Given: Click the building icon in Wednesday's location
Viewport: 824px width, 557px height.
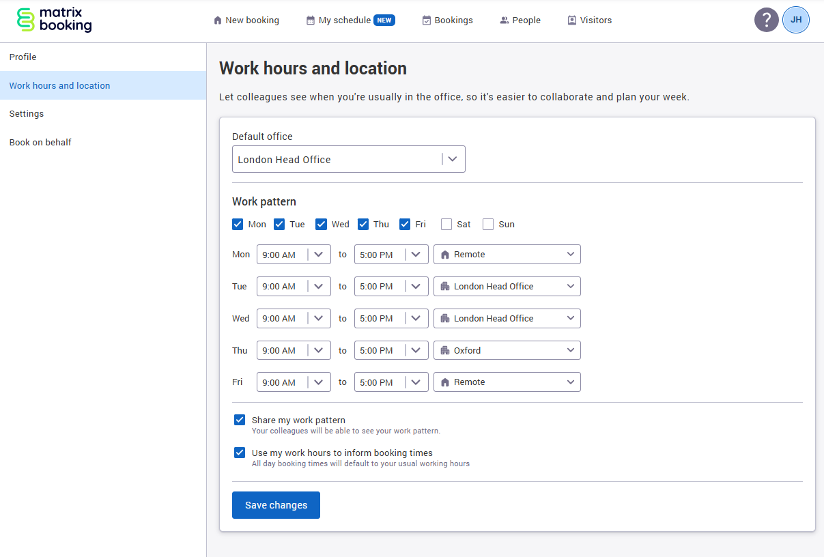Looking at the screenshot, I should (x=445, y=319).
